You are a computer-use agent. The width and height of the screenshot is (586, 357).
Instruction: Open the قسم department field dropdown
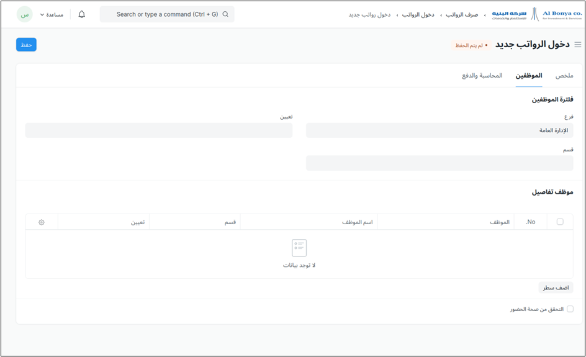439,163
